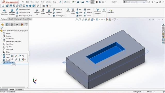The width and height of the screenshot is (165, 93).
Task: Expand the History tree node
Action: click(x=1, y=33)
